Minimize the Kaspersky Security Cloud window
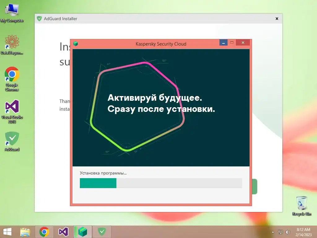The image size is (317, 238). 224,43
